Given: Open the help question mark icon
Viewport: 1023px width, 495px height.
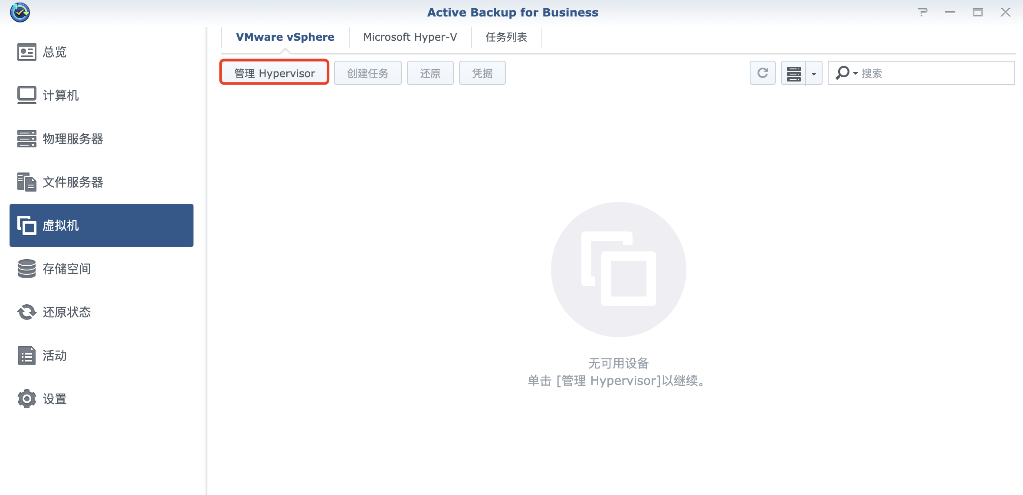Looking at the screenshot, I should [922, 12].
